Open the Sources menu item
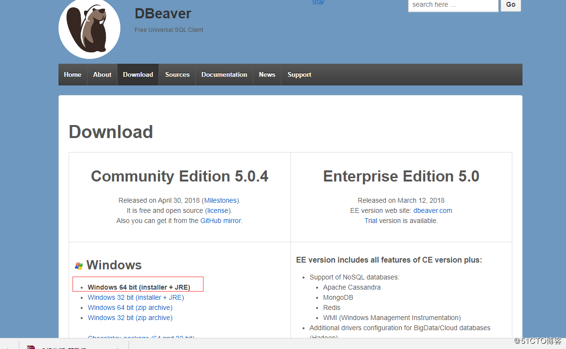The image size is (566, 349). [x=177, y=75]
